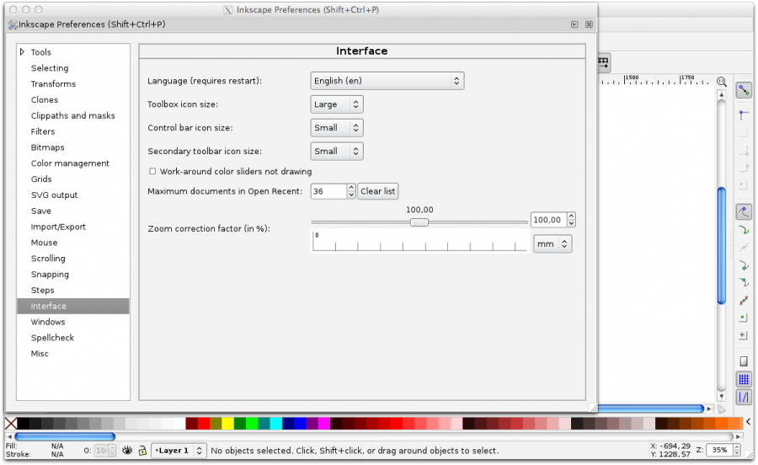
Task: Toggle the layer lock icon
Action: [142, 451]
